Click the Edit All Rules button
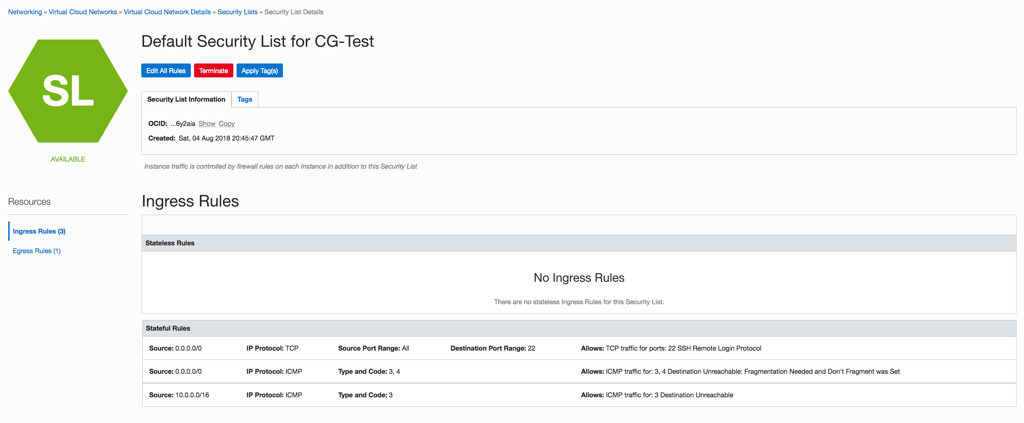Screen dimensions: 1024x423 point(166,71)
